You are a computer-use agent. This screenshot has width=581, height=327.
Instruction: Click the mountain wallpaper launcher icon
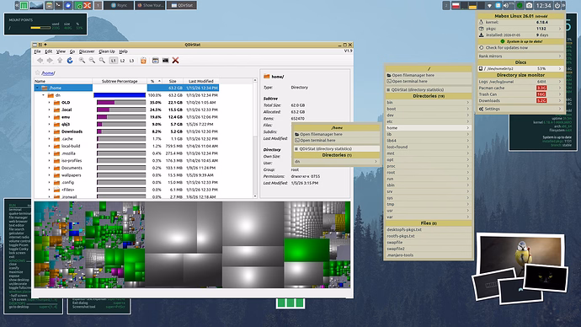pyautogui.click(x=36, y=5)
